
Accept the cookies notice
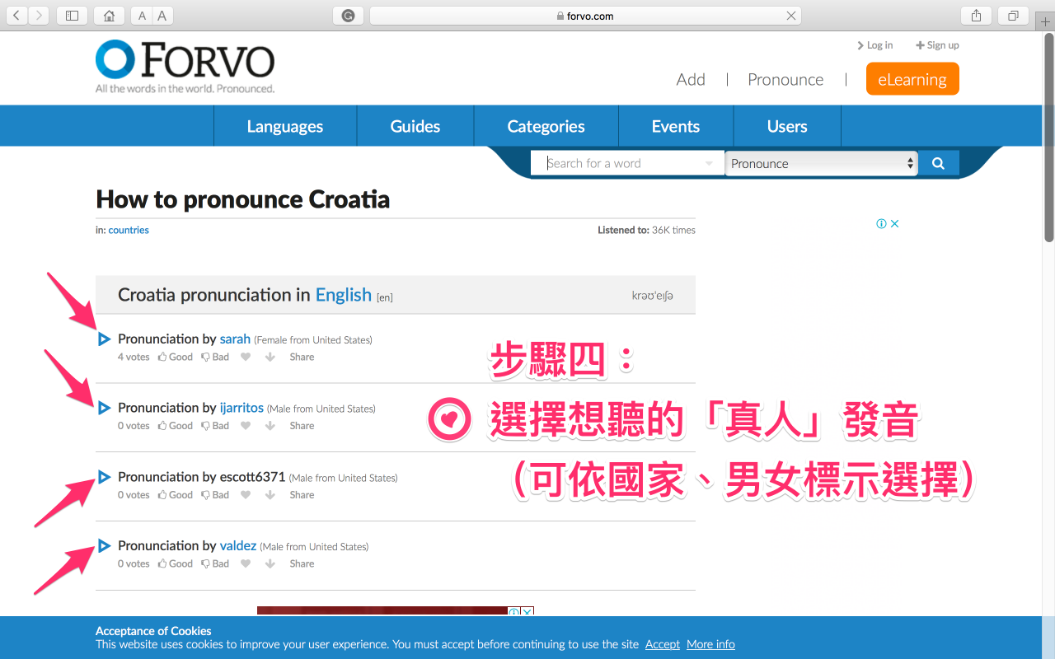click(662, 644)
